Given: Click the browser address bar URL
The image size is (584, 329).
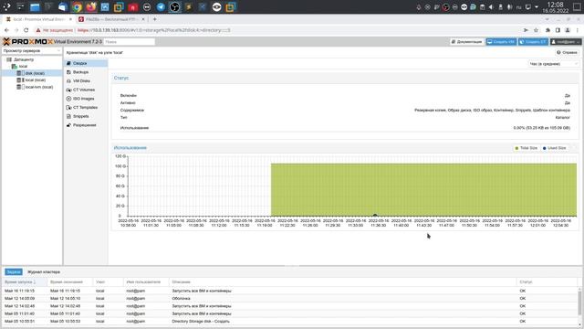Looking at the screenshot, I should pyautogui.click(x=154, y=30).
